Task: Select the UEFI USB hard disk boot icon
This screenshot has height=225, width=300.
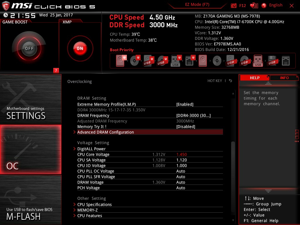Action: tap(149, 61)
